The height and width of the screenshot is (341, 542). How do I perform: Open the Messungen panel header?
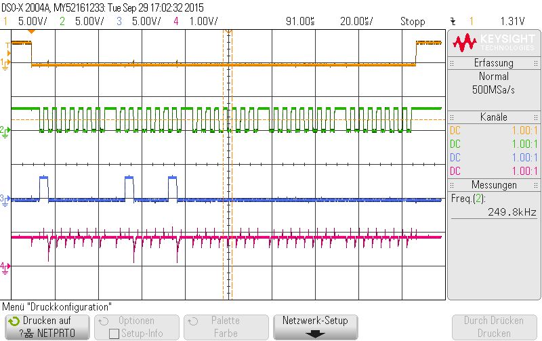click(x=493, y=184)
